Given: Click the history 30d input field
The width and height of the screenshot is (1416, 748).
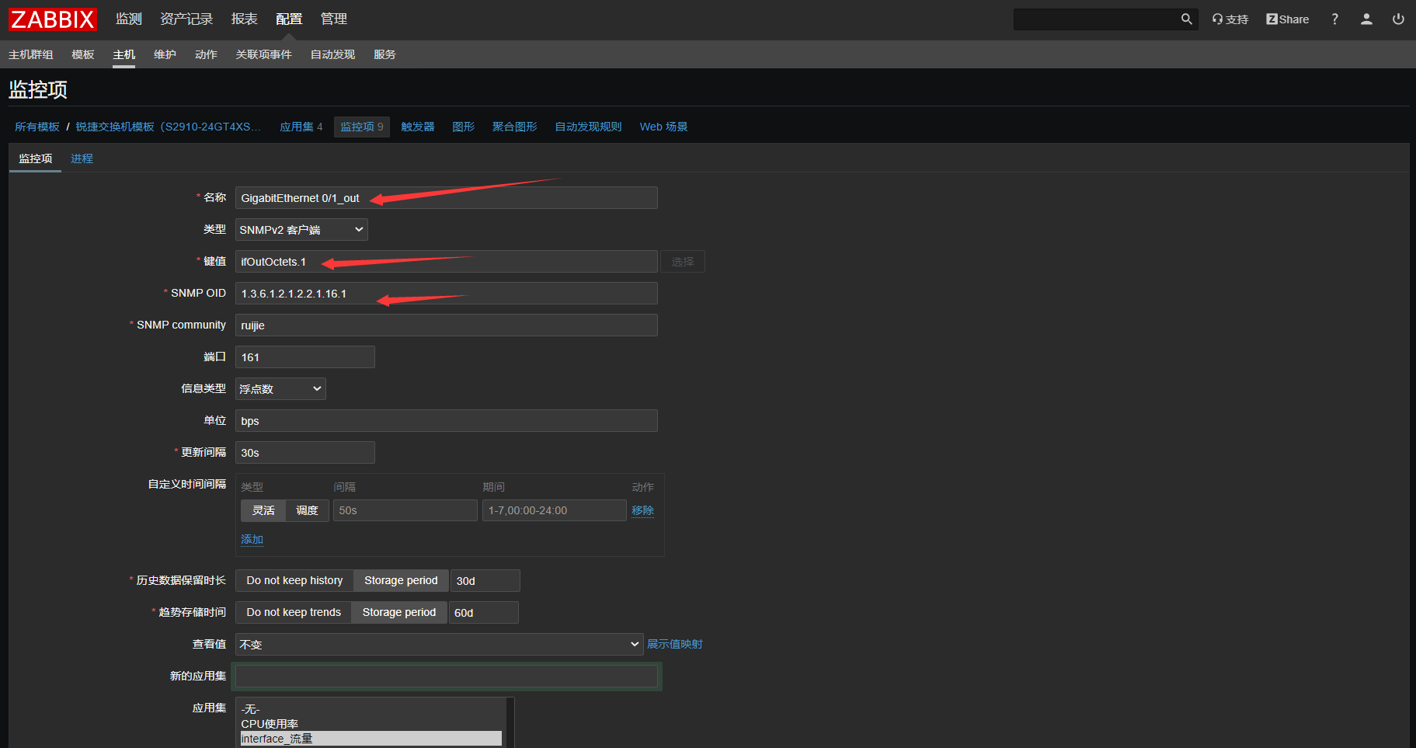Looking at the screenshot, I should [485, 581].
